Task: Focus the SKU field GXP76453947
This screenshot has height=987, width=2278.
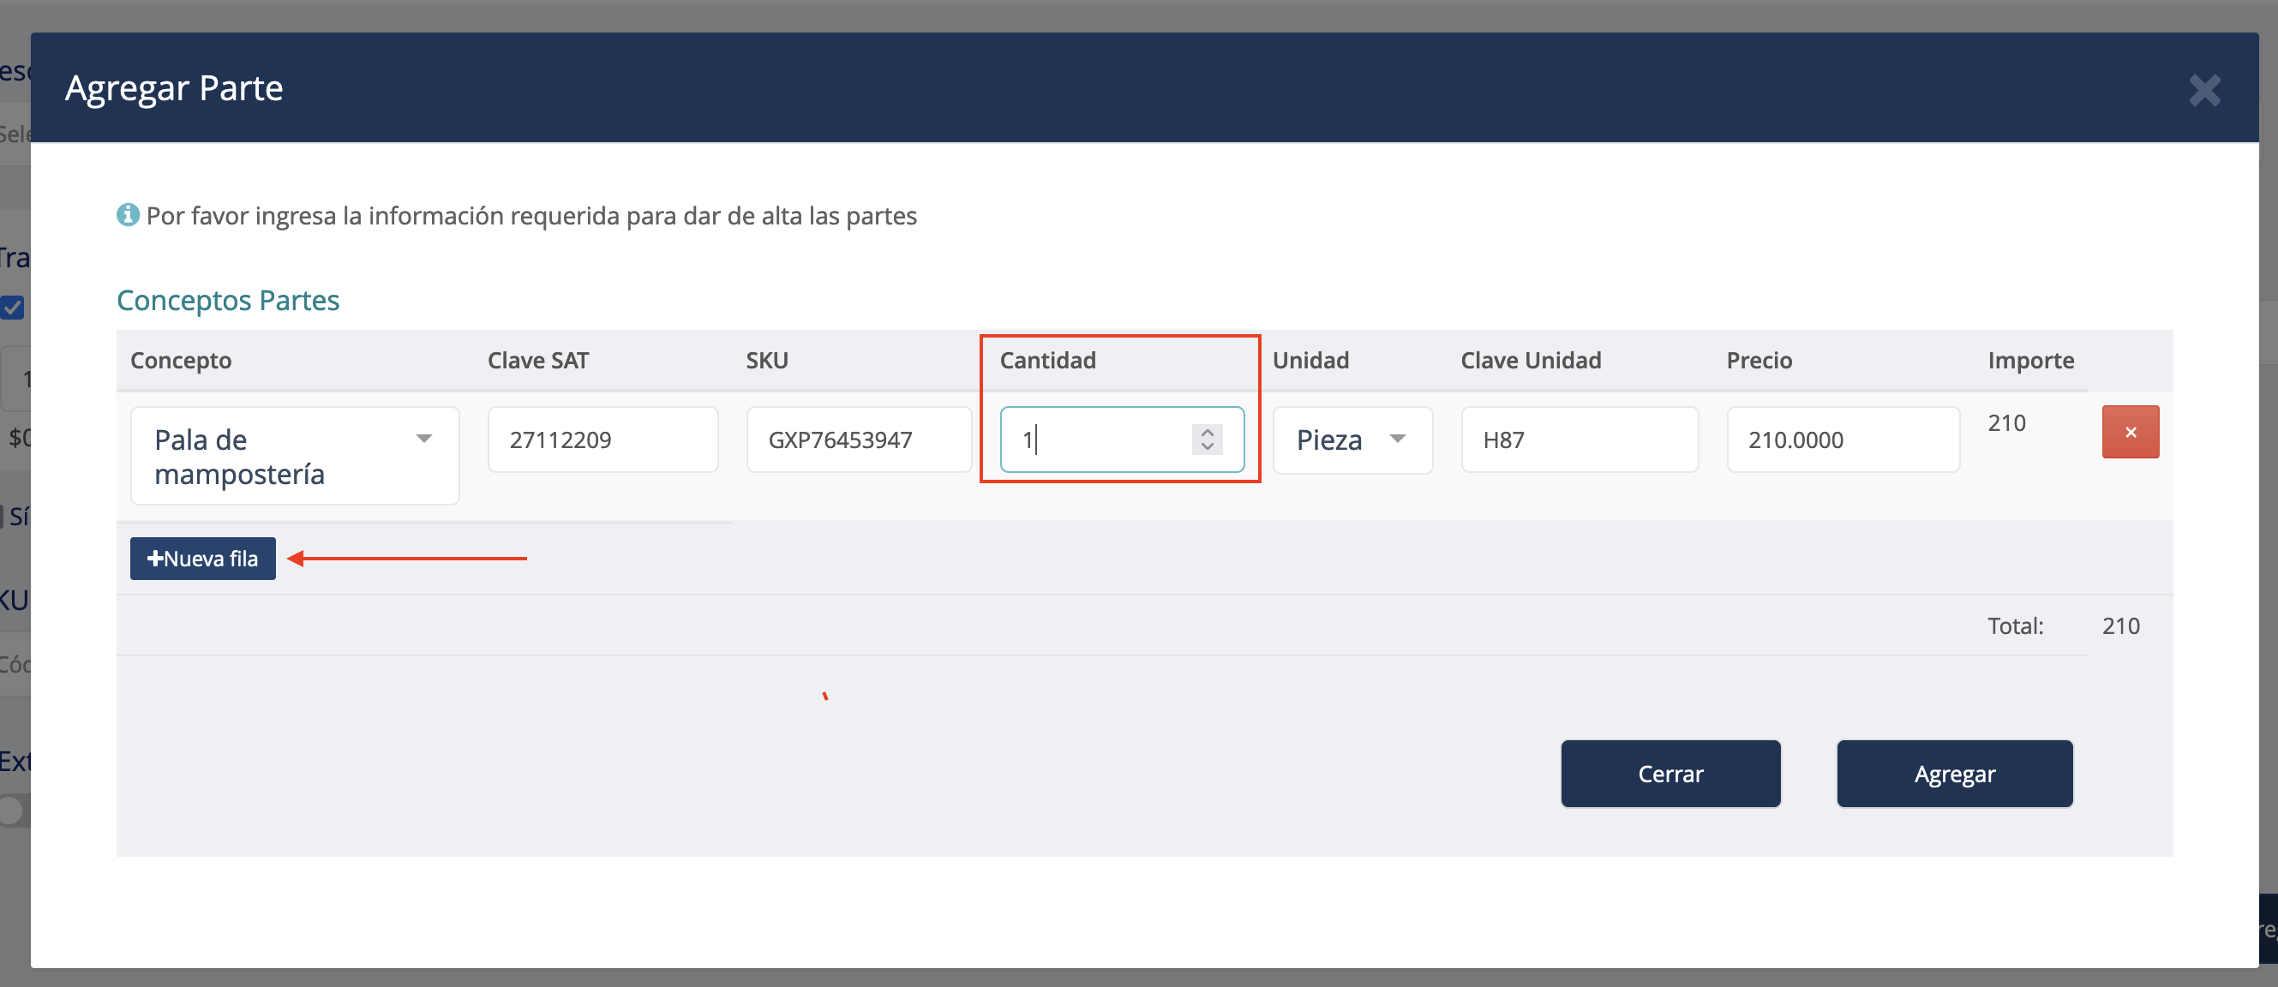Action: pos(858,440)
